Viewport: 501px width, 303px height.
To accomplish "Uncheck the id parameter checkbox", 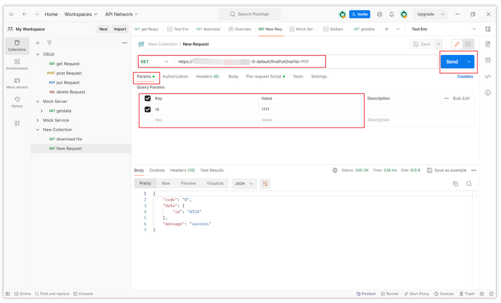I will tap(148, 109).
